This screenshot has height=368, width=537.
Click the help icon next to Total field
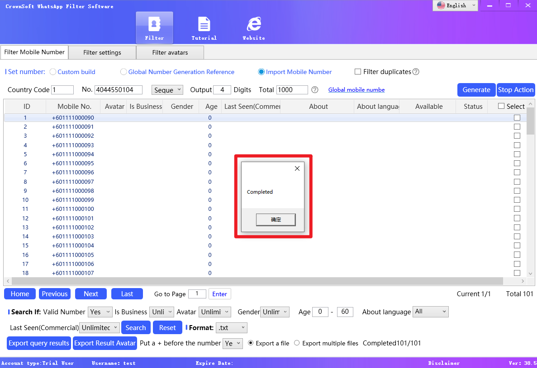coord(315,89)
